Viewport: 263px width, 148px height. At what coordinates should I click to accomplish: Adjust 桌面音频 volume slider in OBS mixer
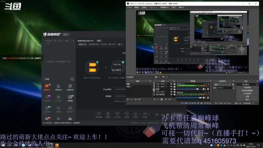tap(189, 98)
